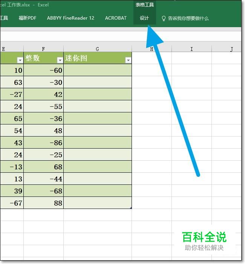
Task: Select cell containing 63
Action: [x=12, y=82]
